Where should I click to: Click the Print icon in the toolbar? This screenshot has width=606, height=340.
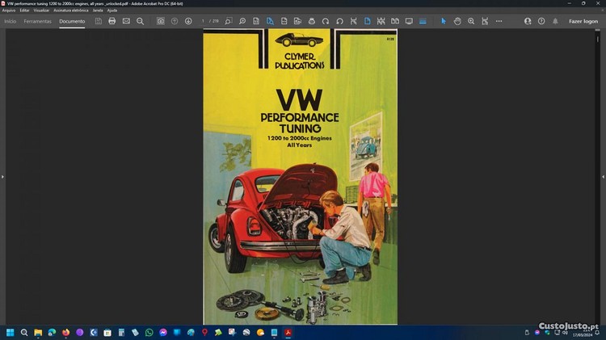point(112,21)
